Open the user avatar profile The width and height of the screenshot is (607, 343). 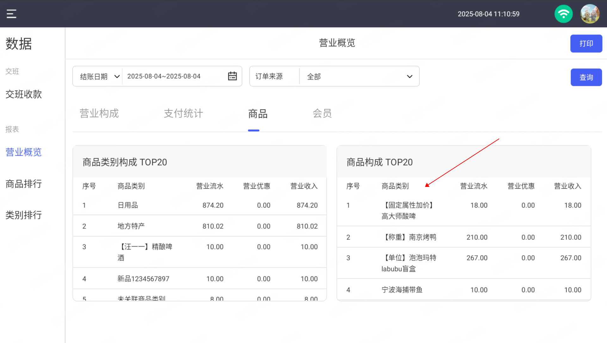point(590,14)
